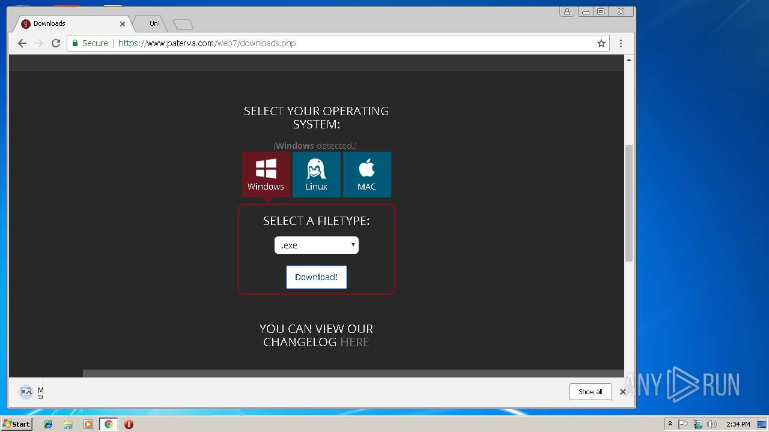The image size is (769, 432).
Task: Close the Downloads tab
Action: click(123, 24)
